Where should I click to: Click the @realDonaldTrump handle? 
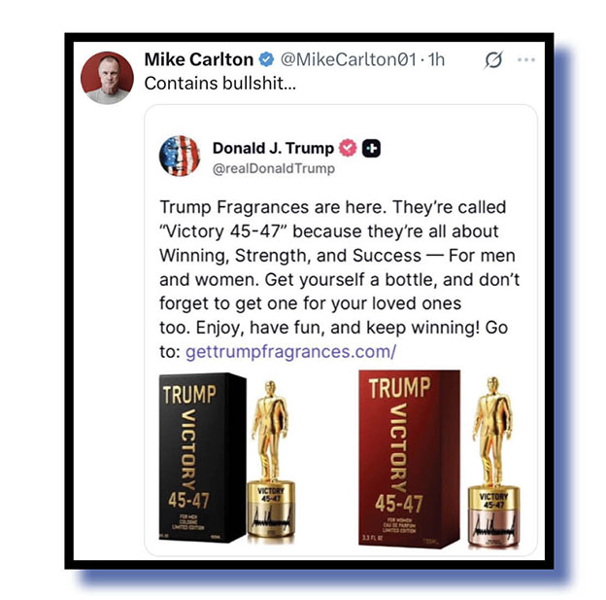(x=274, y=168)
